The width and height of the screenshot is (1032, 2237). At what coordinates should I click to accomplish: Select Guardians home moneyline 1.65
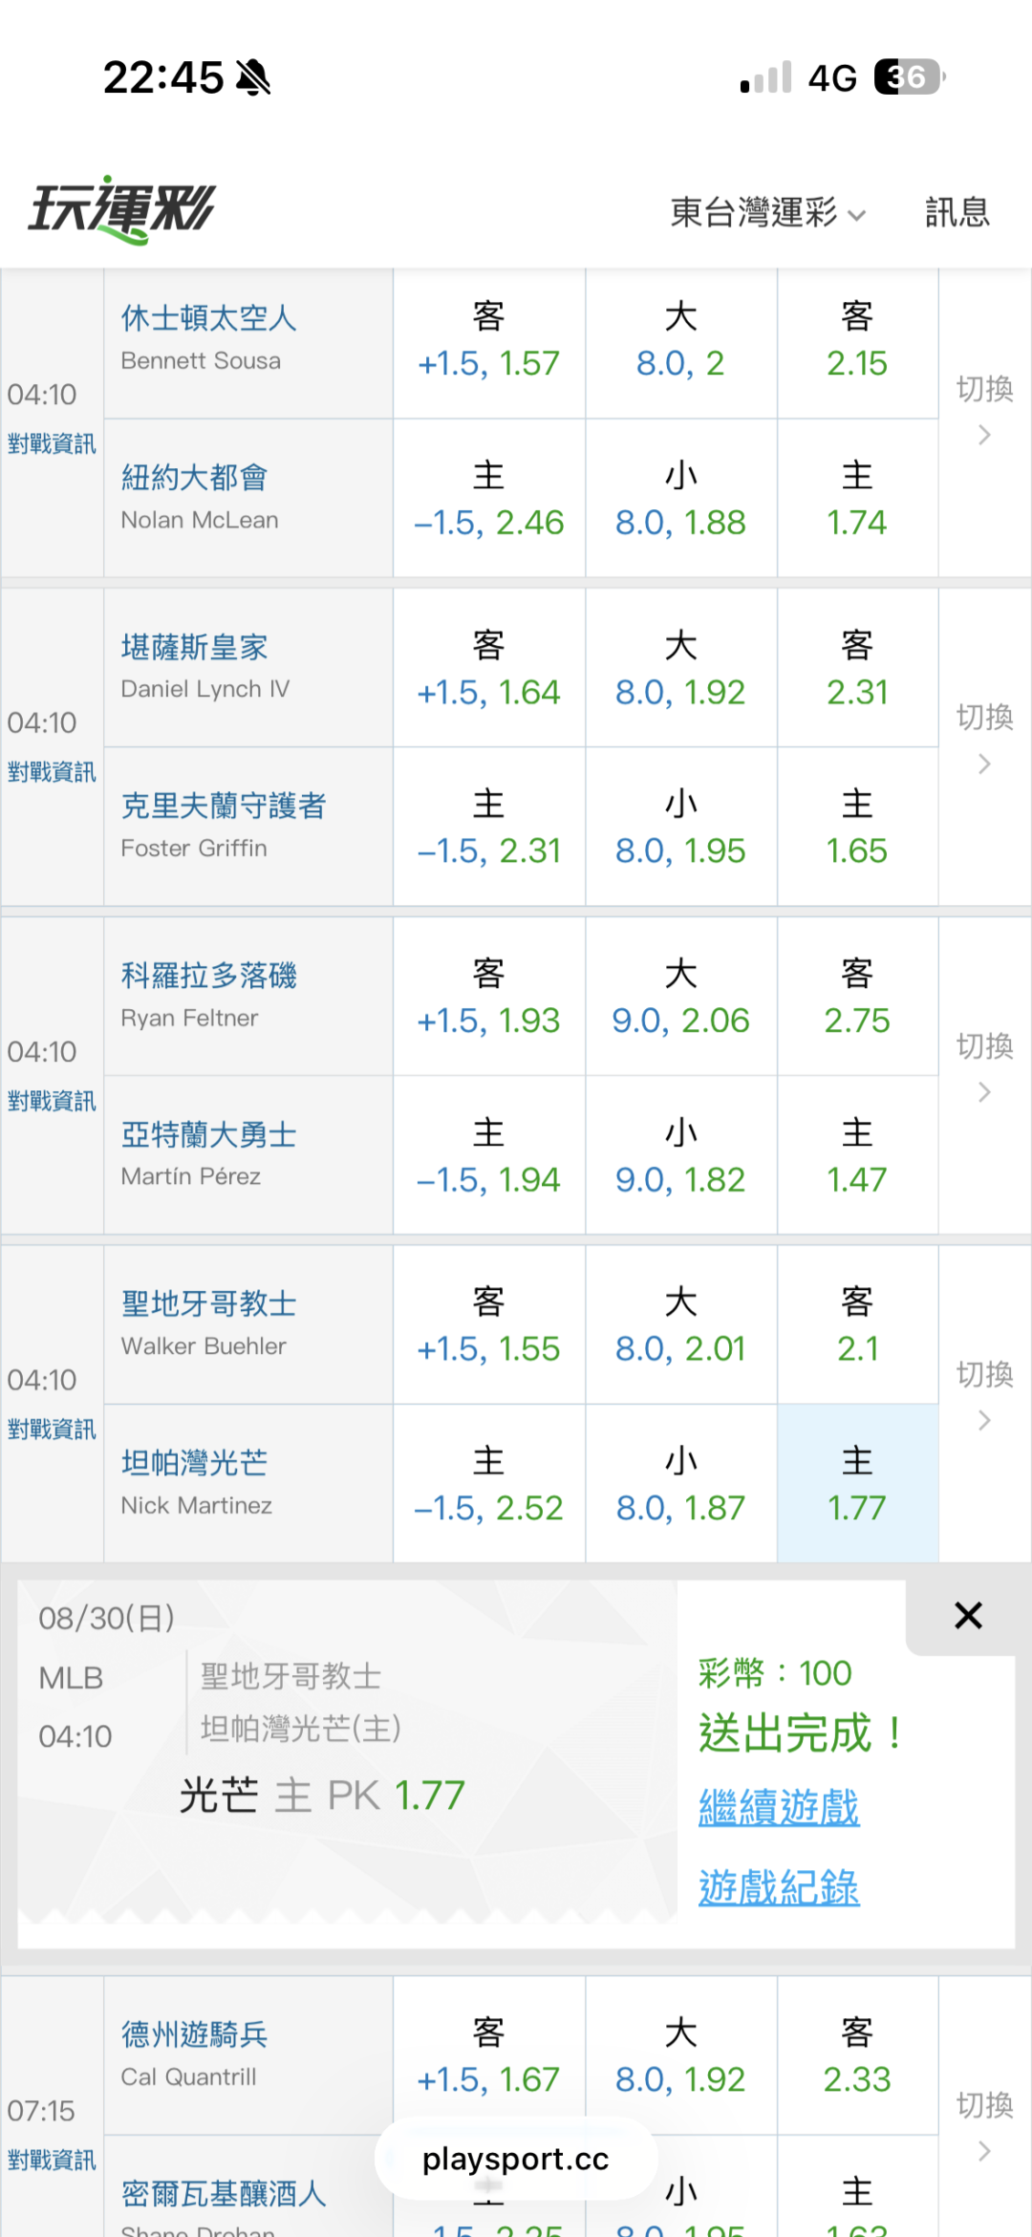click(858, 827)
